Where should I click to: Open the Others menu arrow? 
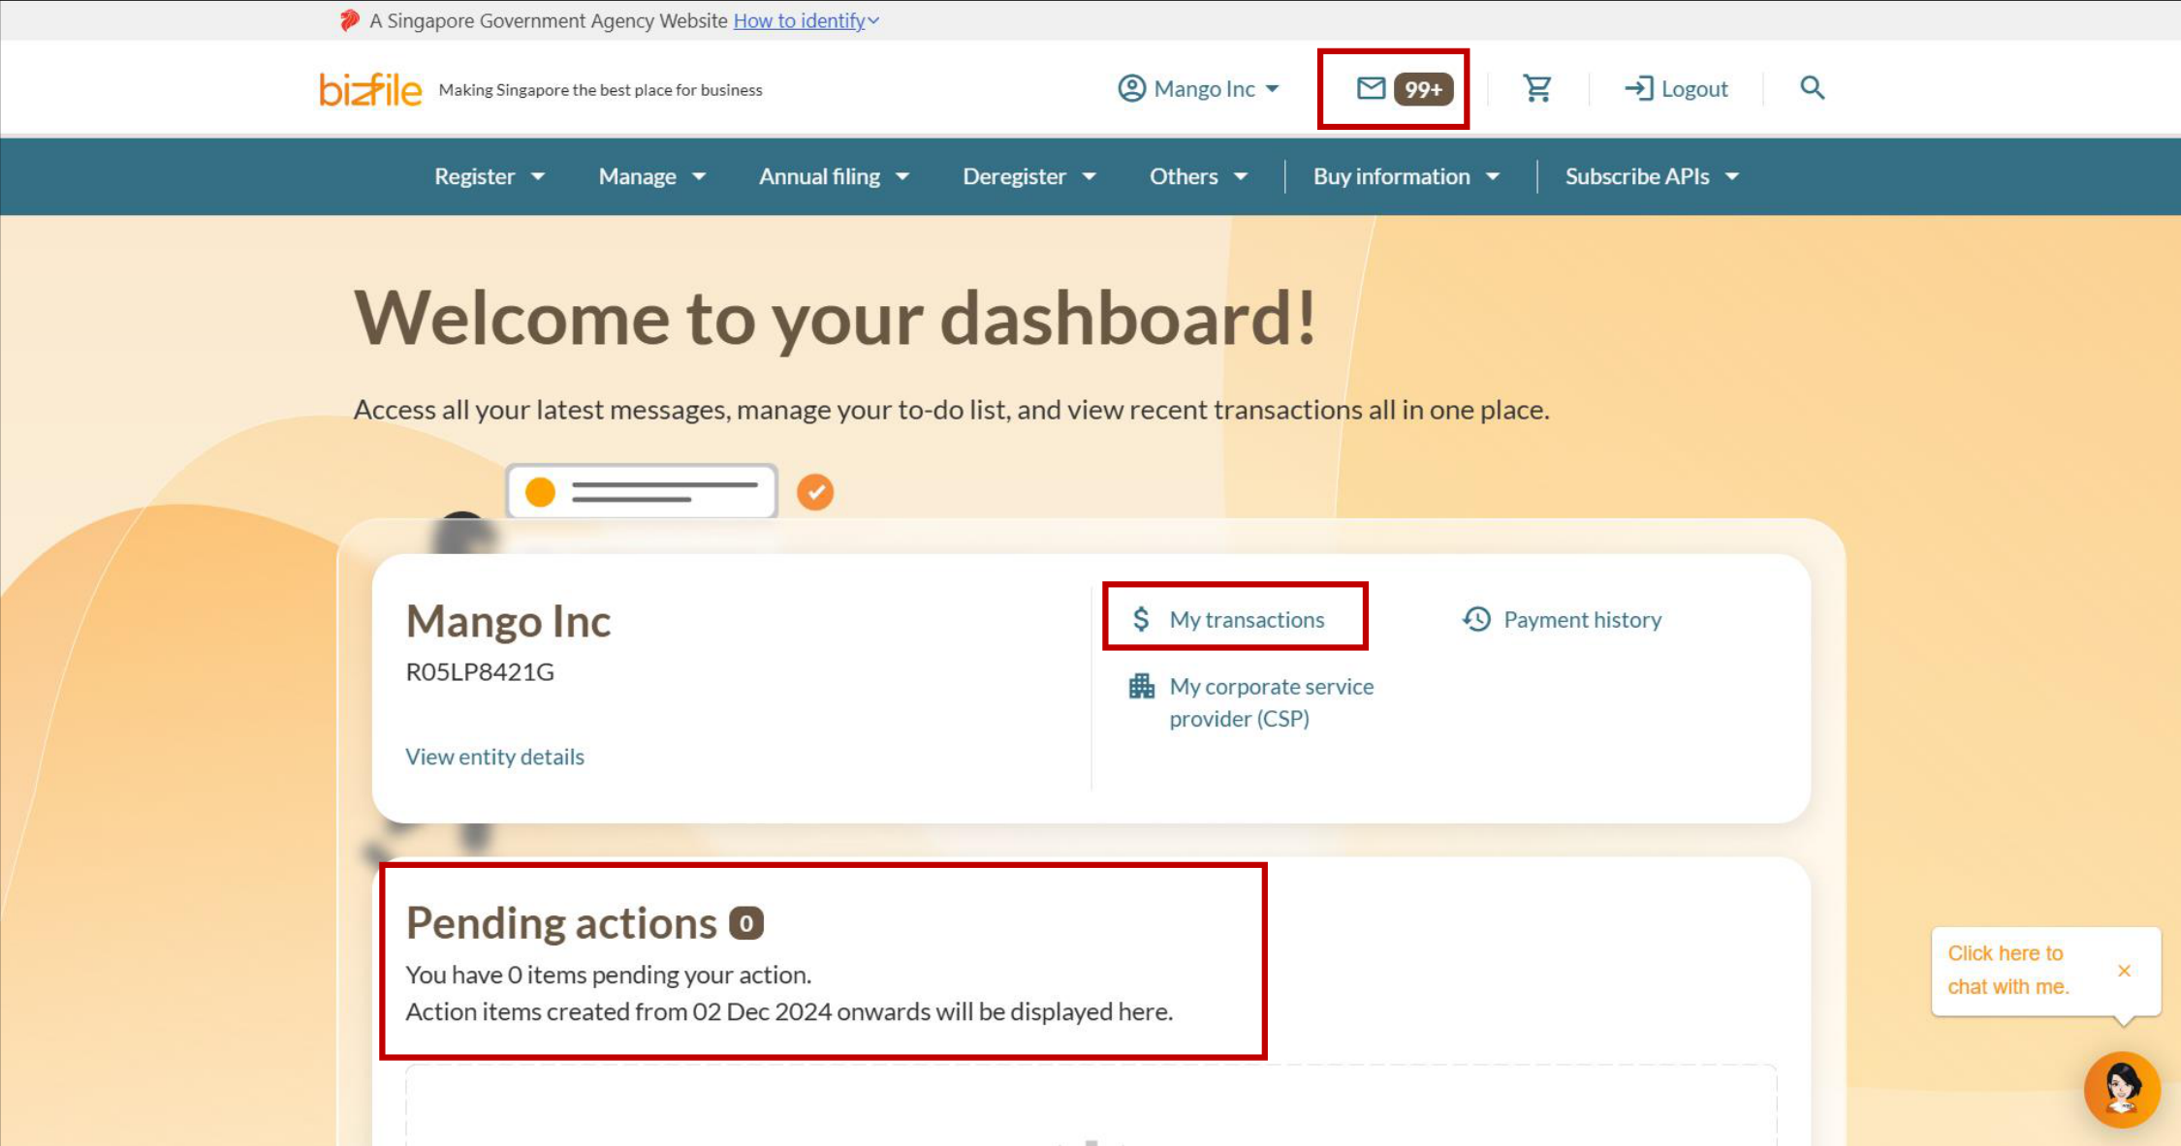coord(1241,176)
